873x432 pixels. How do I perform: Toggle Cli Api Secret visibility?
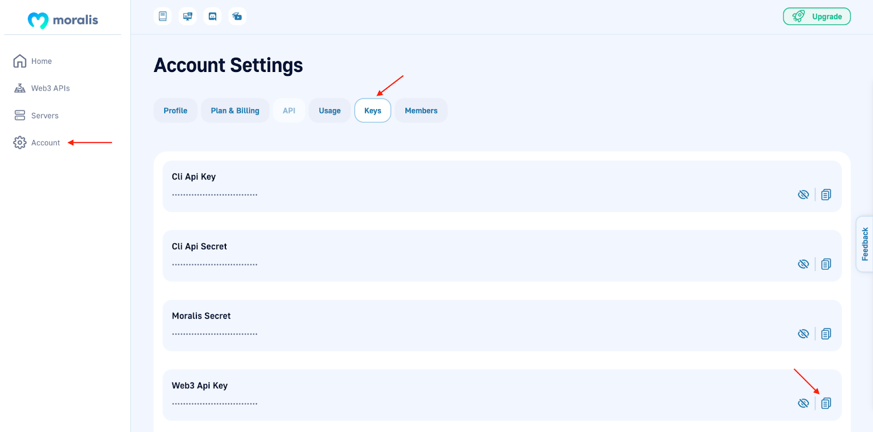point(803,264)
